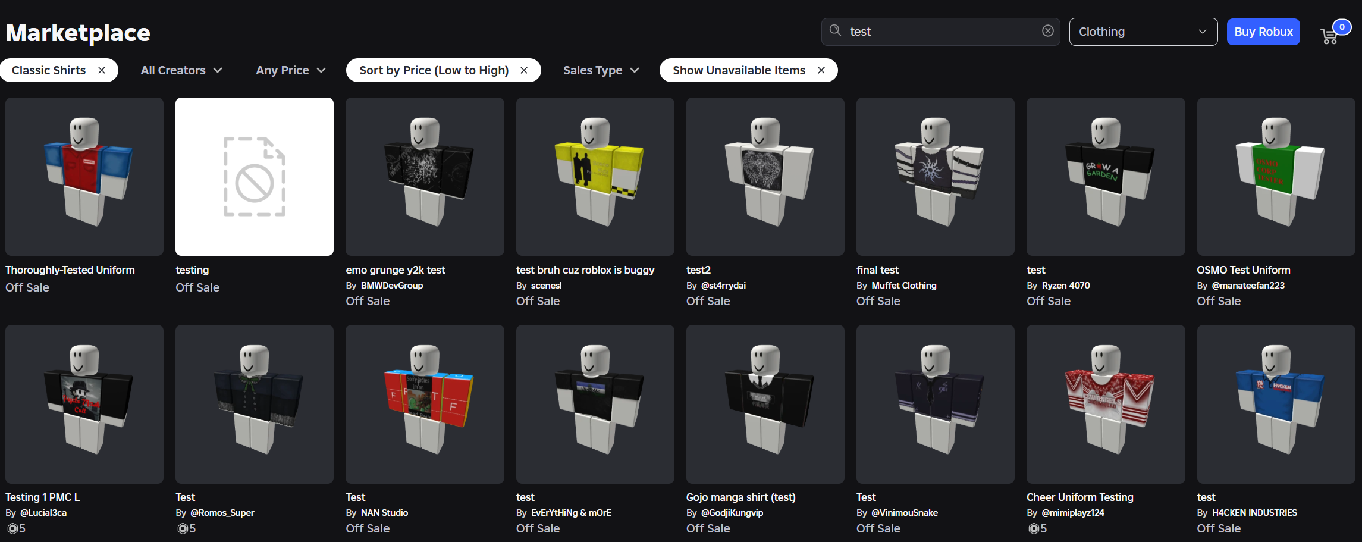The width and height of the screenshot is (1362, 542).
Task: Visit creator @Lucial3ca
Action: point(43,513)
